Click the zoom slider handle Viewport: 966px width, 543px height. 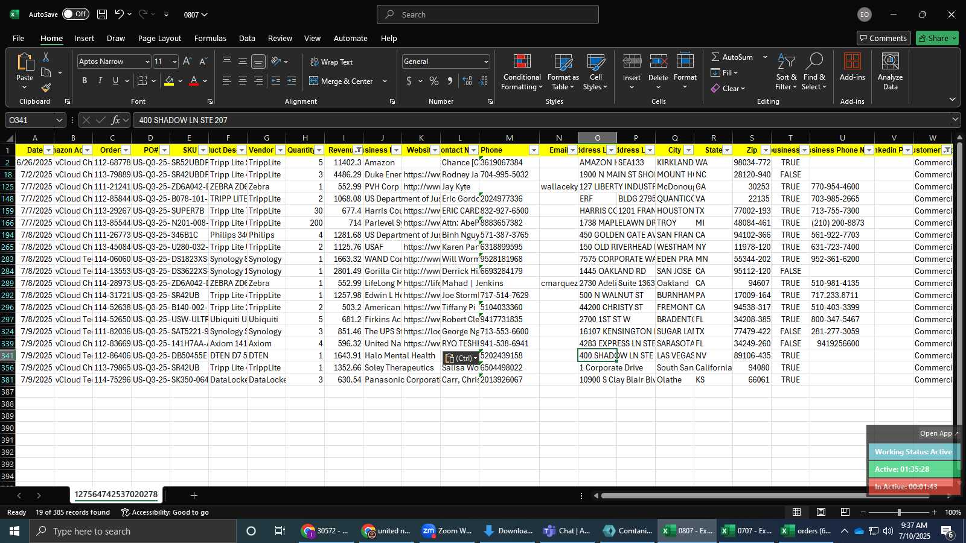(x=899, y=512)
